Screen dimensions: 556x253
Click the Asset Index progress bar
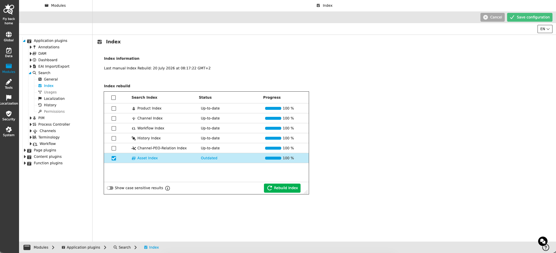(273, 158)
